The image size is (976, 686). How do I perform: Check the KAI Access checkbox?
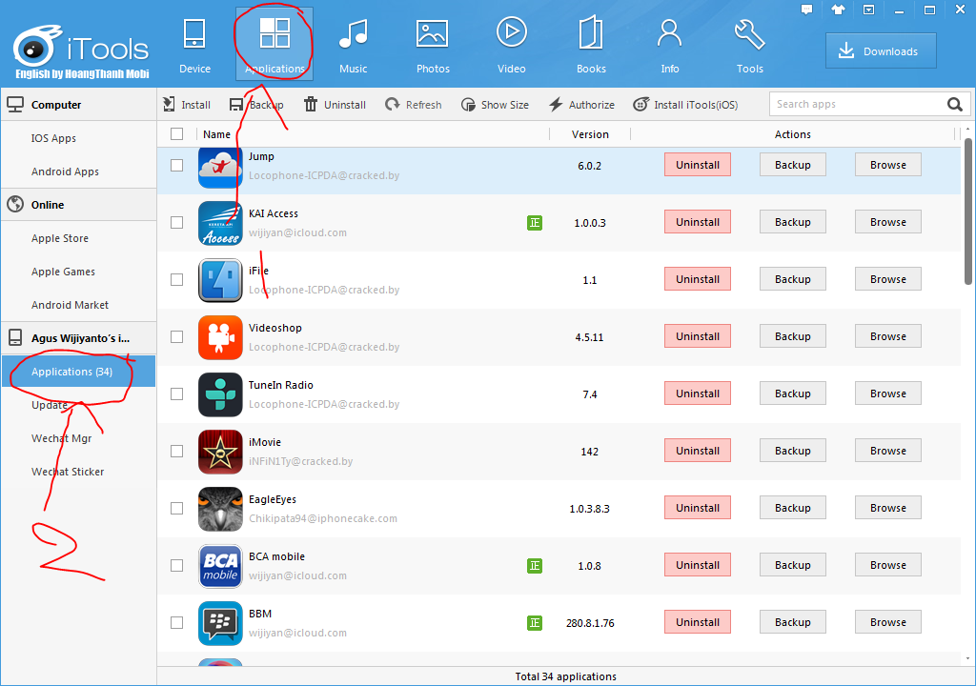[176, 222]
